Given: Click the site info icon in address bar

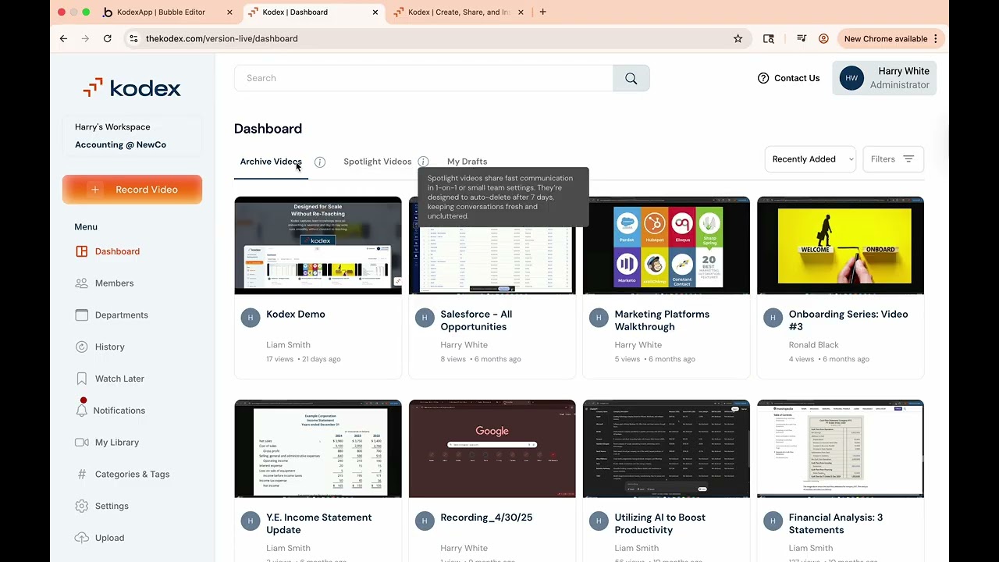Looking at the screenshot, I should (133, 38).
